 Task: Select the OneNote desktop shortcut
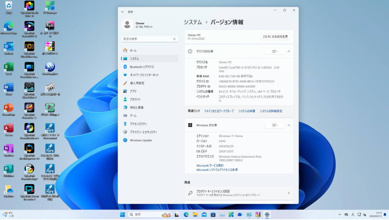pyautogui.click(x=9, y=150)
